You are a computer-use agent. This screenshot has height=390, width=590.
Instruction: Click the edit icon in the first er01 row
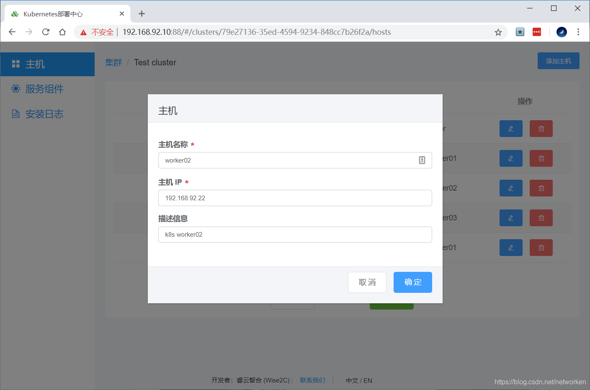511,158
